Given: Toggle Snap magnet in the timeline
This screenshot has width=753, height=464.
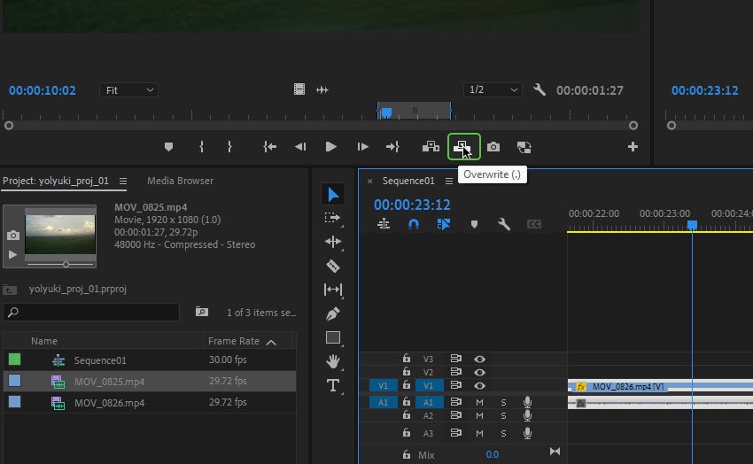Looking at the screenshot, I should pyautogui.click(x=413, y=225).
